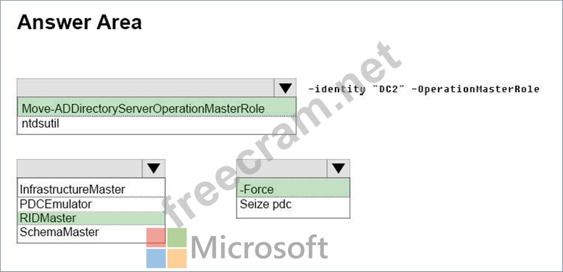
Task: Open the top command dropdown arrow
Action: point(285,88)
